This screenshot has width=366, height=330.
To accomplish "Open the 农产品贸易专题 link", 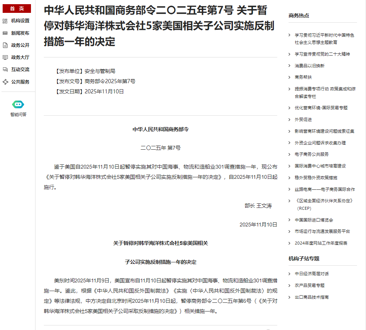I will click(309, 285).
